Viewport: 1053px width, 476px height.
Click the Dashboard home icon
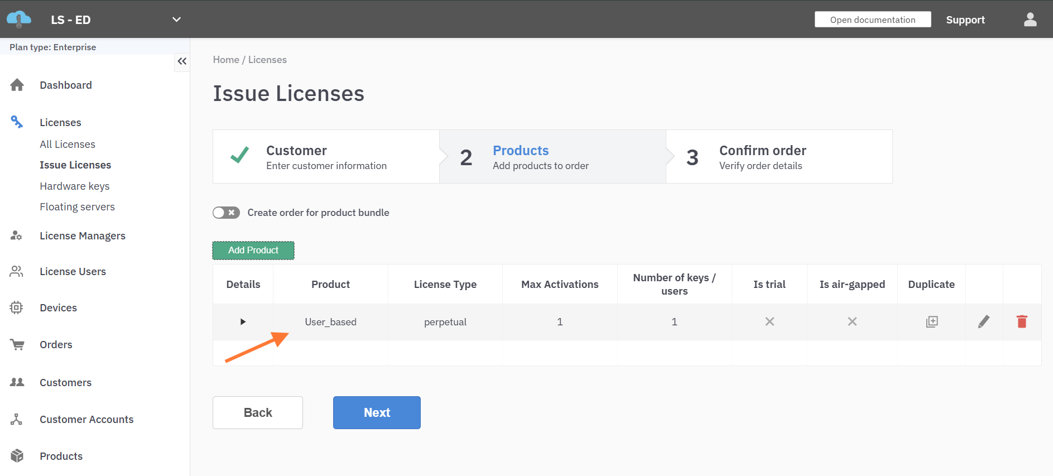click(17, 85)
